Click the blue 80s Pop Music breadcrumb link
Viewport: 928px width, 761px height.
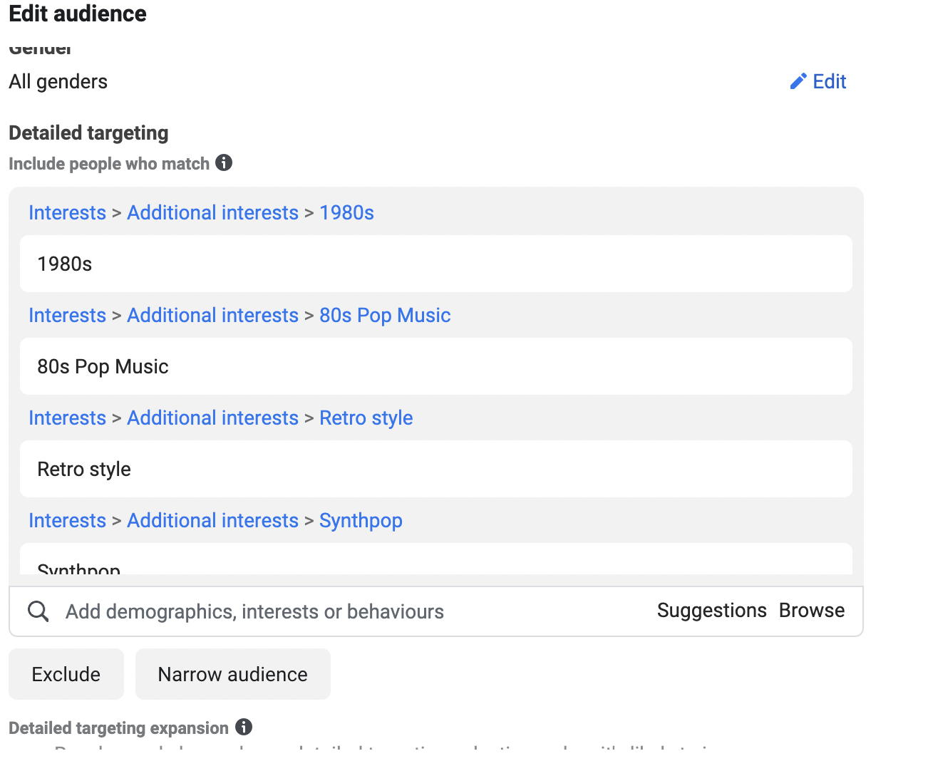(x=385, y=316)
